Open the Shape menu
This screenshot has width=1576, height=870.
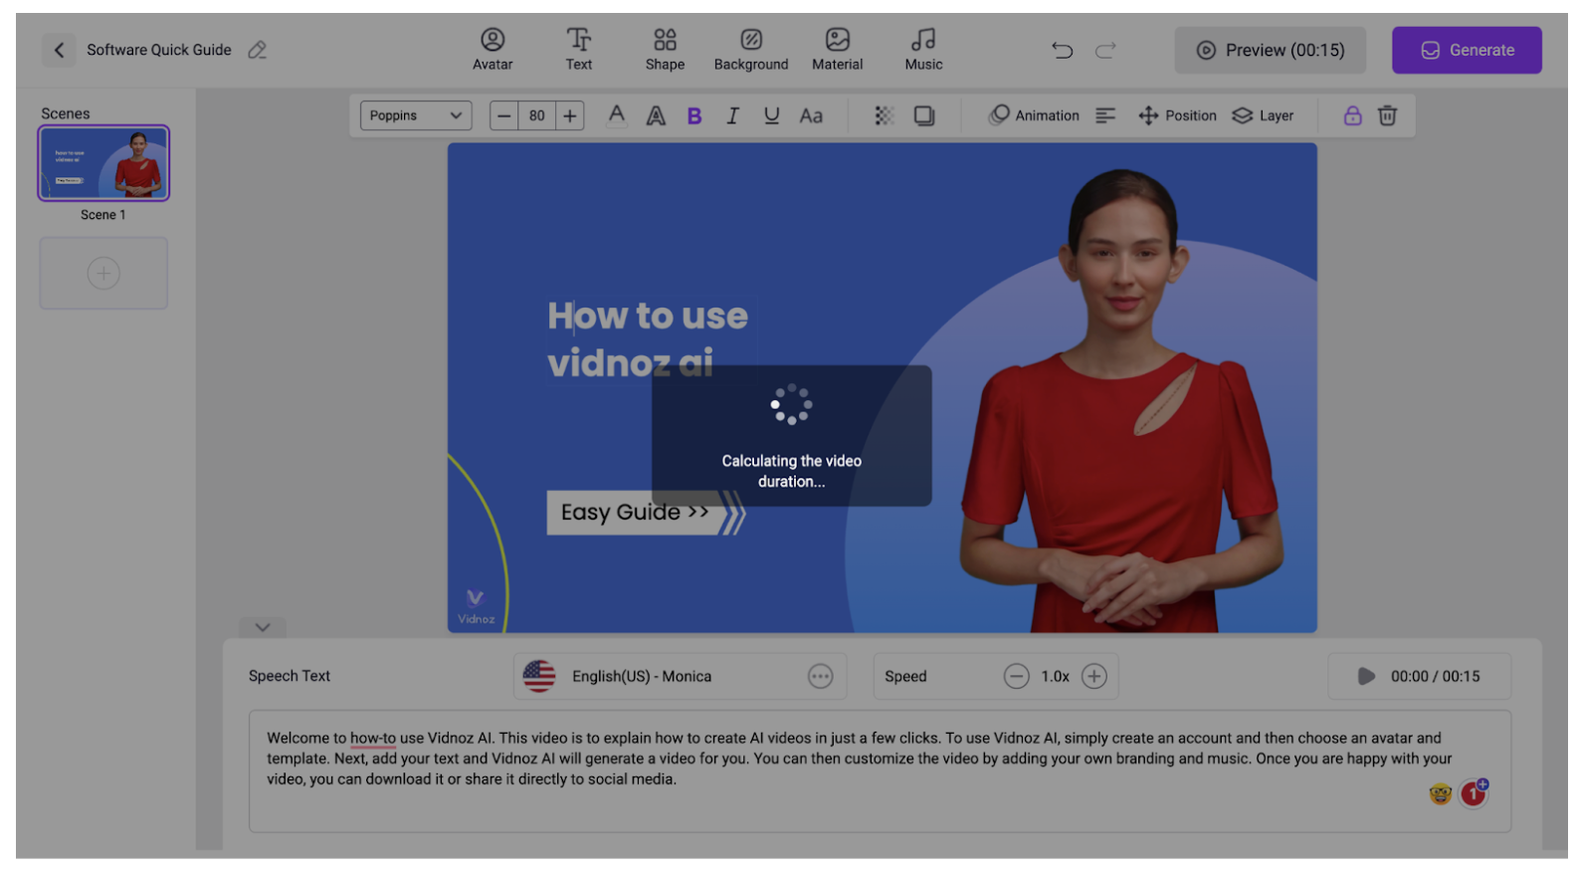[665, 49]
